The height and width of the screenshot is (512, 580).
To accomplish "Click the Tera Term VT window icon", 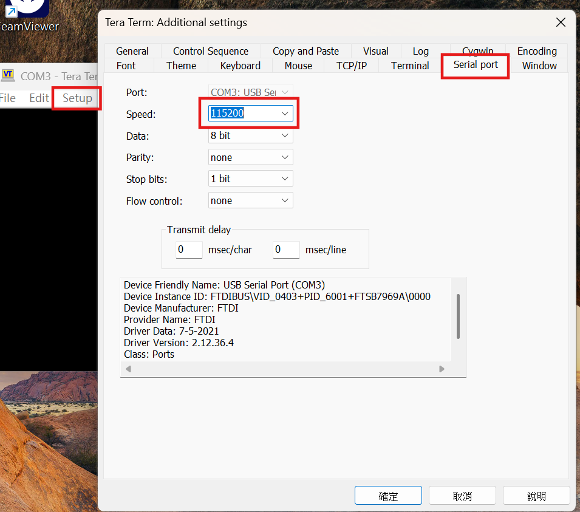I will pyautogui.click(x=8, y=76).
